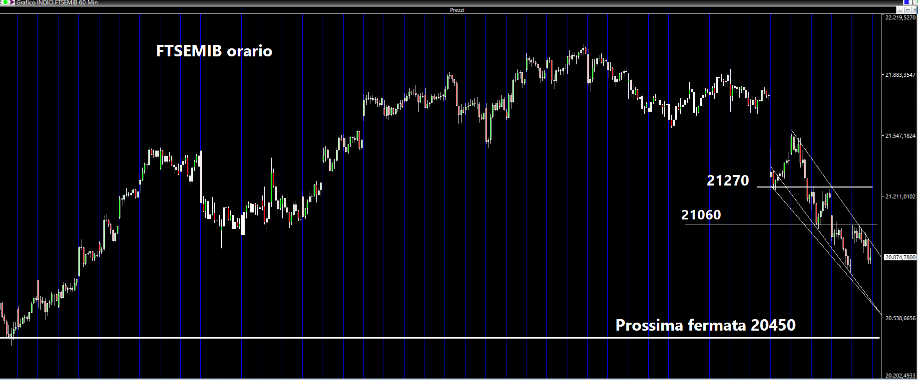Click the 'Prezzi' pane header
Image resolution: width=918 pixels, height=380 pixels.
click(x=457, y=10)
